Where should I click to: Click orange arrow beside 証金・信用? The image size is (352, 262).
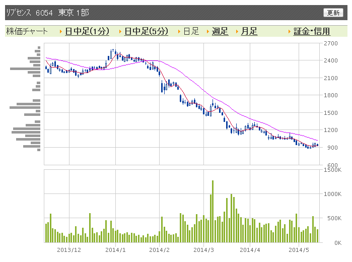(x=290, y=32)
